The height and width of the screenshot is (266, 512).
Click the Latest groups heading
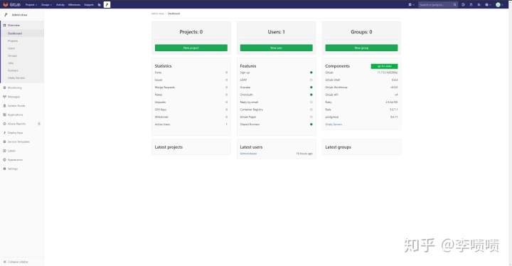click(x=338, y=147)
